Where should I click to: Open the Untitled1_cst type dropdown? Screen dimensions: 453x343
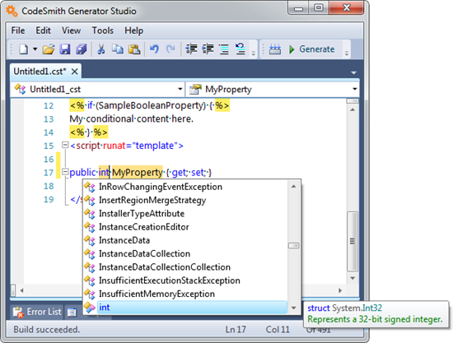(x=98, y=89)
